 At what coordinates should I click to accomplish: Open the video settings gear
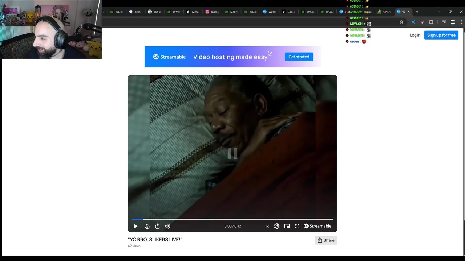[x=277, y=226]
